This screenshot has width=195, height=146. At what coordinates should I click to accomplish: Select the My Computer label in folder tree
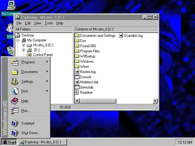tap(37, 40)
